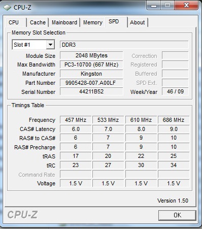Click the RAS# Precharge label
Viewport: 202px width, 229px height.
(x=35, y=147)
